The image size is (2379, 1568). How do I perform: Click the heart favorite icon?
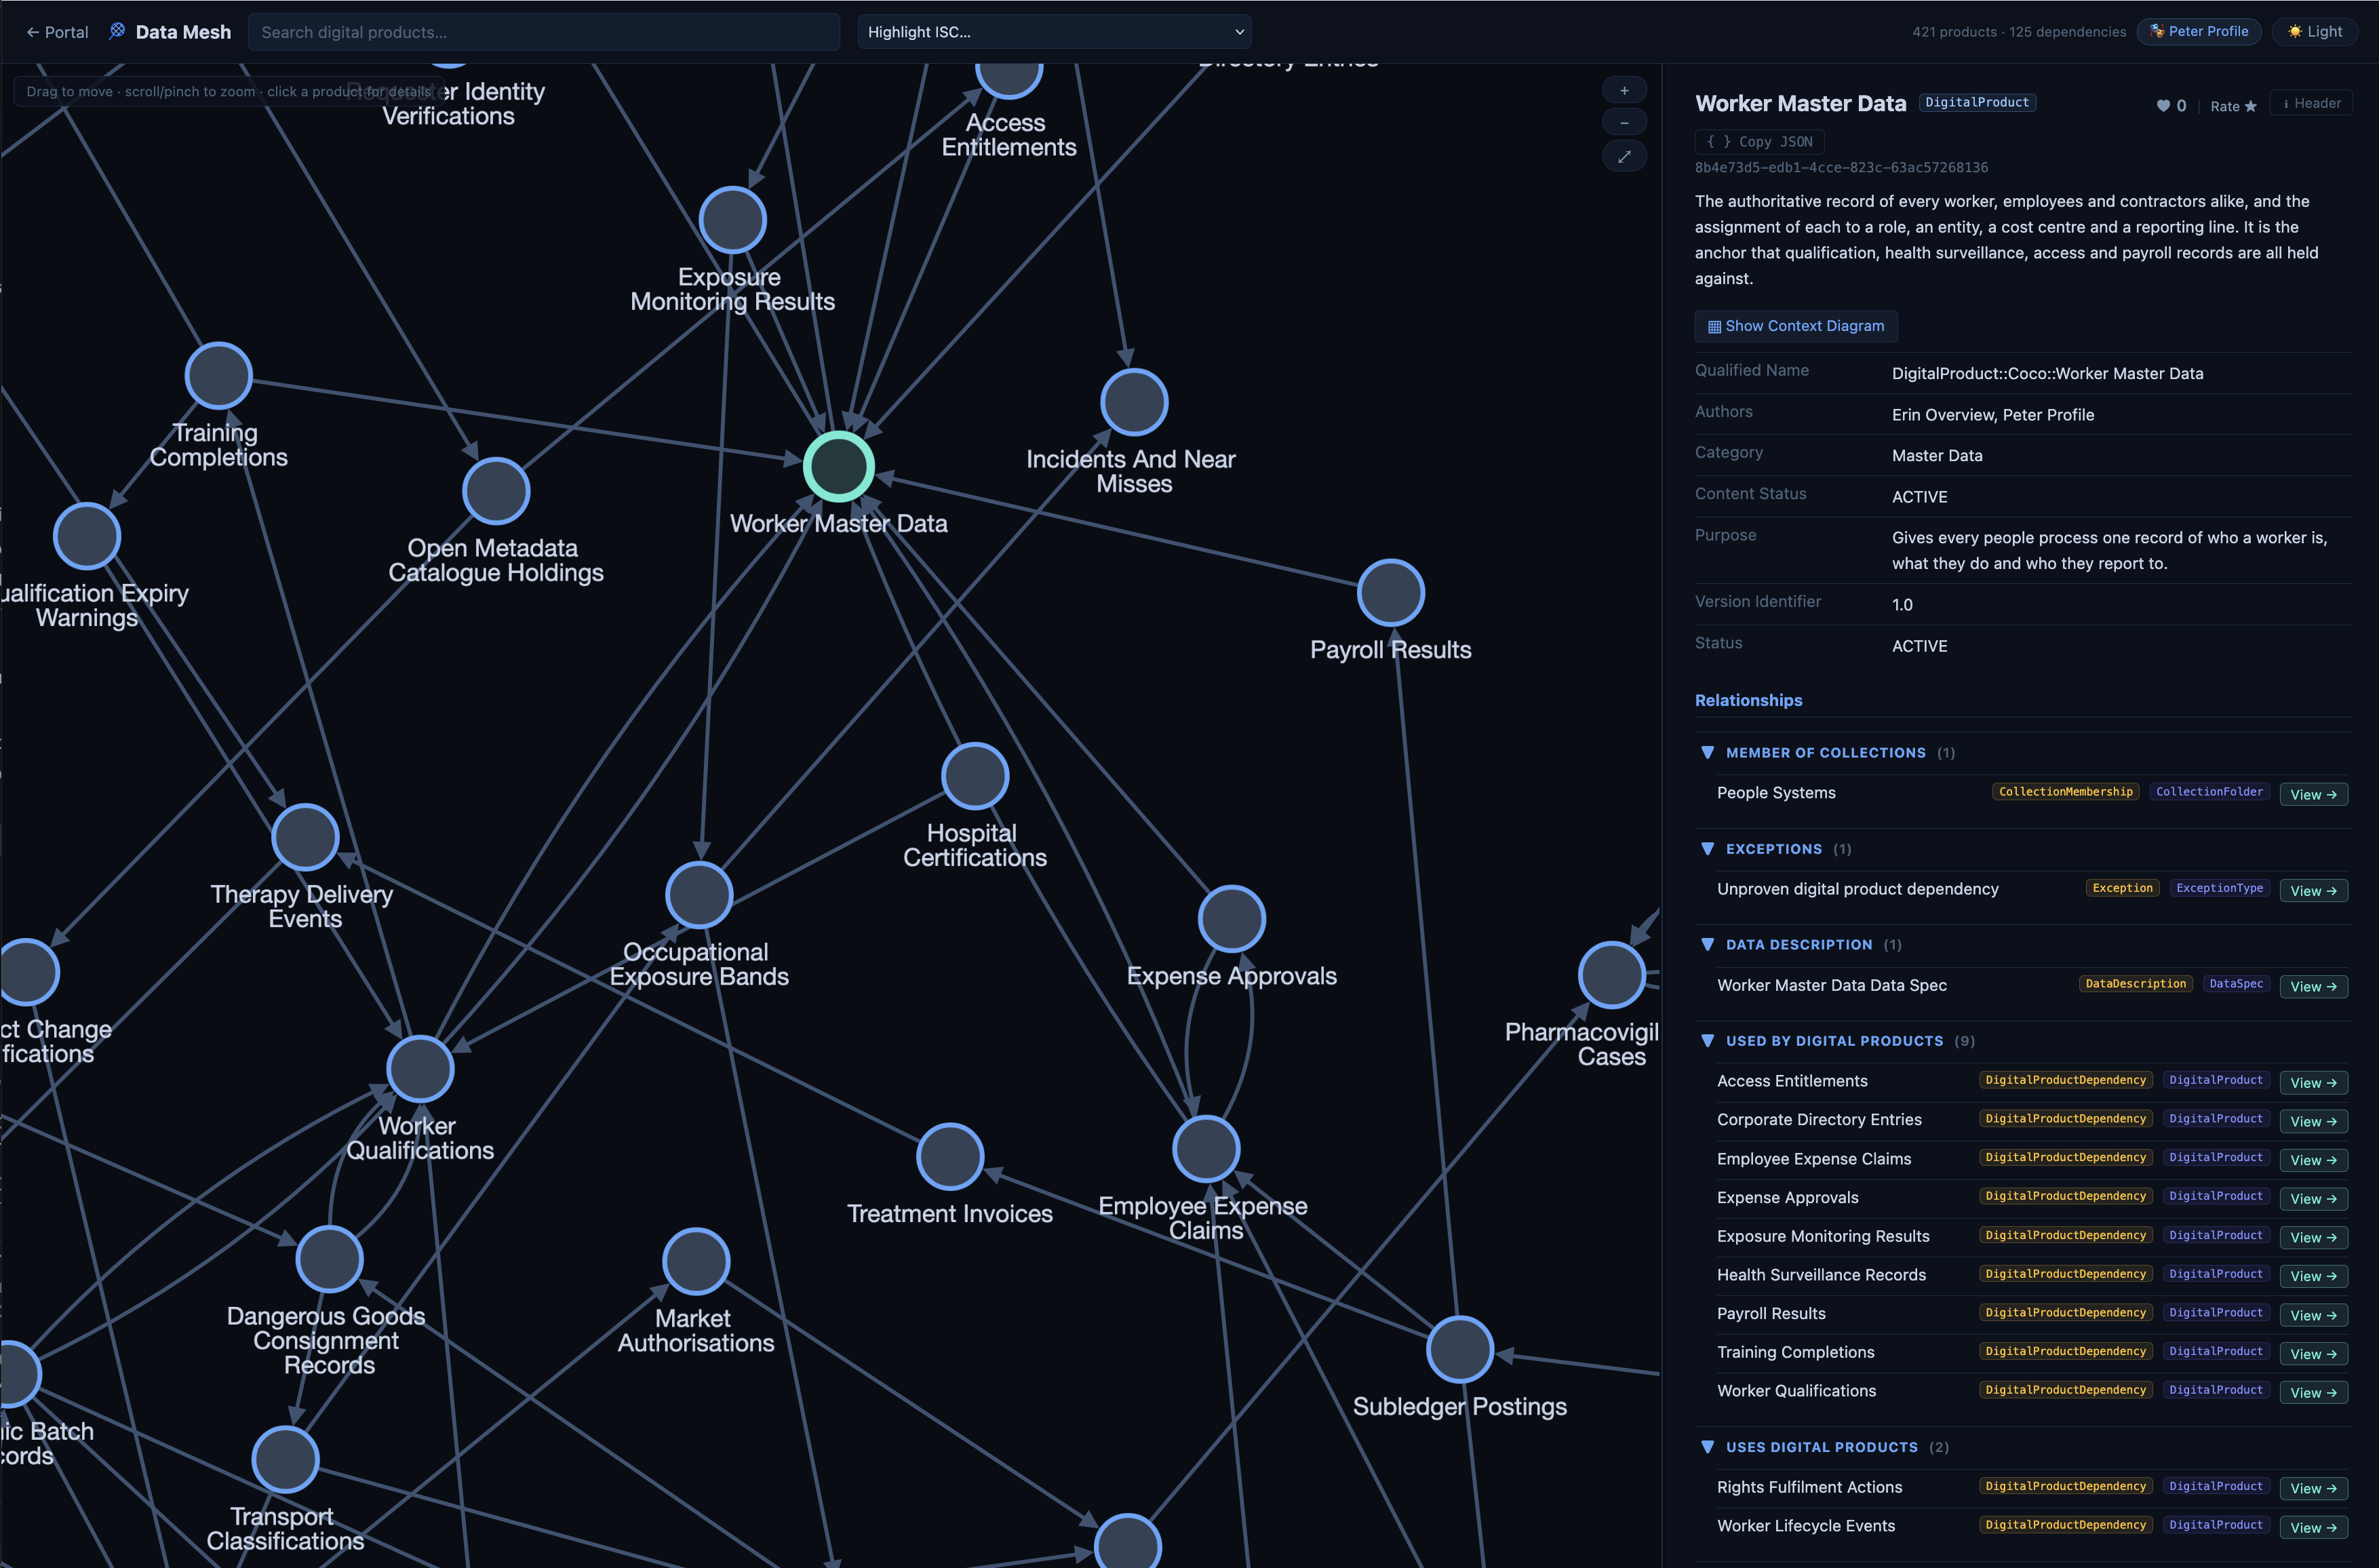2163,106
